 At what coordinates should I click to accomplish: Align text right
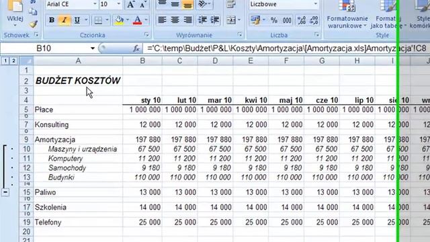pos(187,20)
